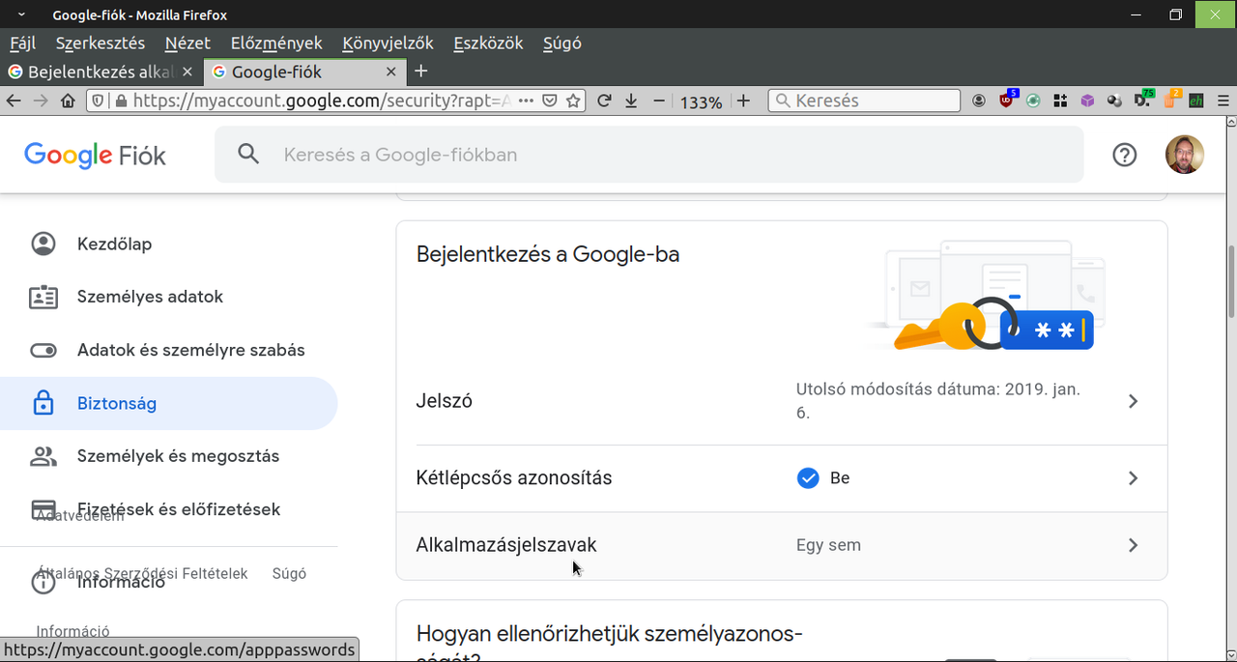The image size is (1237, 662).
Task: Open the orange trash extension icon
Action: pyautogui.click(x=1170, y=100)
